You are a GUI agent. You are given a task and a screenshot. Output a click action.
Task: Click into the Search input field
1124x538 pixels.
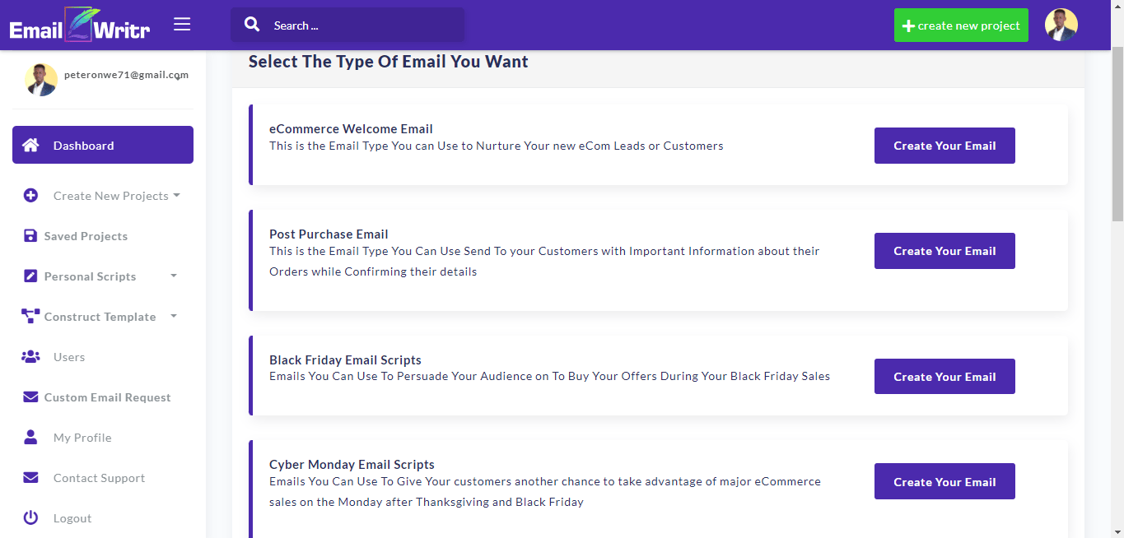pyautogui.click(x=362, y=26)
